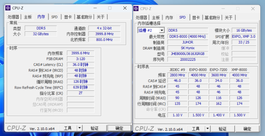This screenshot has width=265, height=136.
Task: Click JEDEC tRAS cell 90
Action: [177, 98]
